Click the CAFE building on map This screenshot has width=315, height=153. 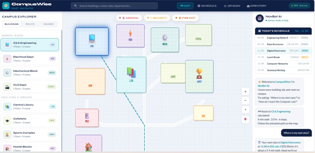click(x=173, y=73)
